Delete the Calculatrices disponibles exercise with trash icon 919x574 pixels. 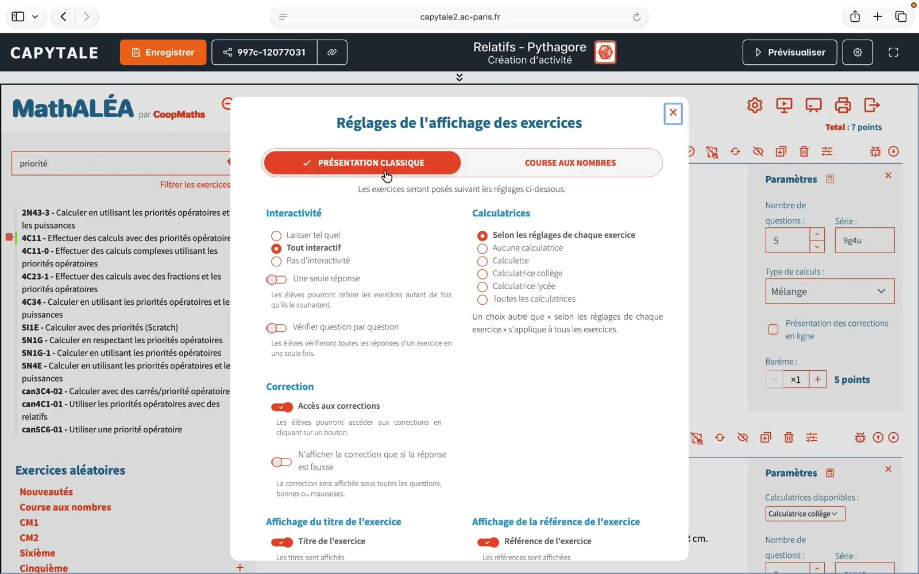[x=789, y=437]
